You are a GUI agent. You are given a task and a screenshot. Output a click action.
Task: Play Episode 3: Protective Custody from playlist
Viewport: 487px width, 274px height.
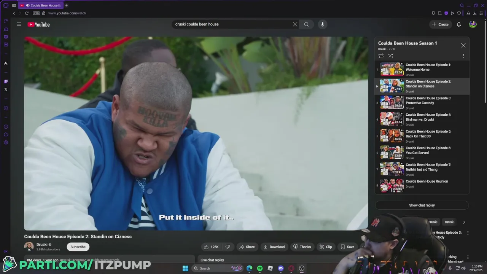point(422,103)
